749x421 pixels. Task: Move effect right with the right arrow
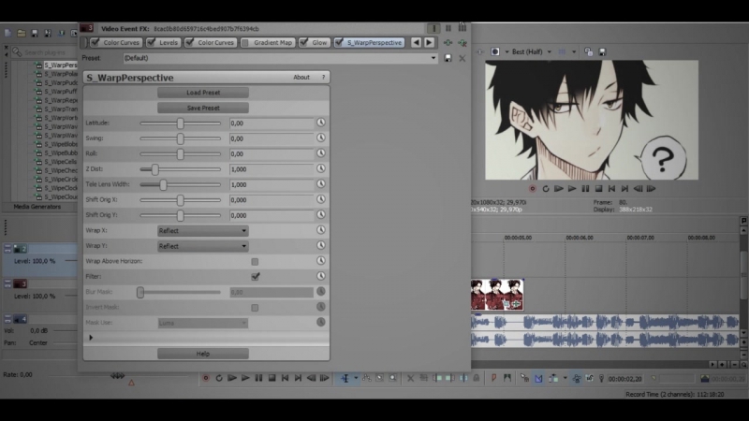tap(429, 42)
